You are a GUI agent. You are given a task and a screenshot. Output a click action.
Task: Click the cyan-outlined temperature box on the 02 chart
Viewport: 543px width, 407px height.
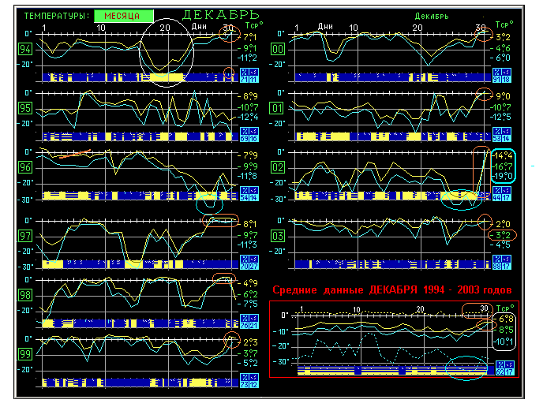click(x=503, y=166)
